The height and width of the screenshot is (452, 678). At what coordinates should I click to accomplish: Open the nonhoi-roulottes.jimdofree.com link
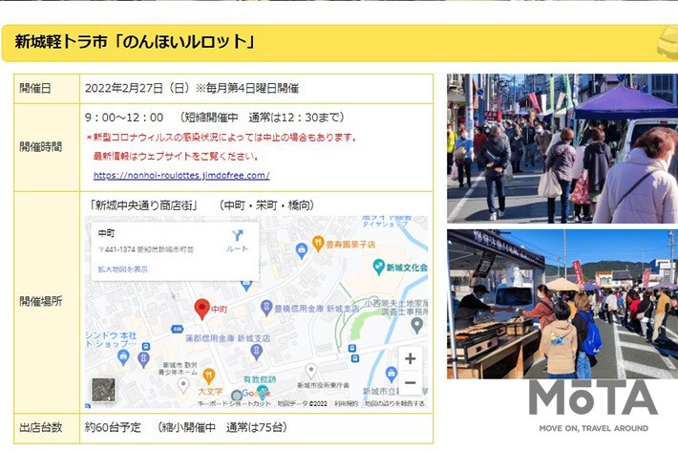[x=181, y=176]
